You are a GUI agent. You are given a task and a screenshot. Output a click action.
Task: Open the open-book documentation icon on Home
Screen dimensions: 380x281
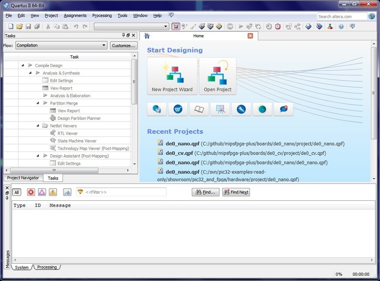[x=199, y=109]
